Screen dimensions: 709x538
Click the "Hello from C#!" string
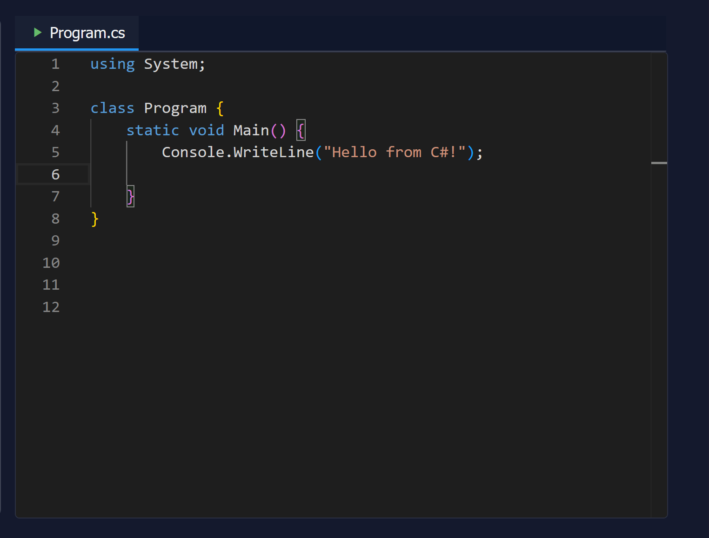(395, 152)
